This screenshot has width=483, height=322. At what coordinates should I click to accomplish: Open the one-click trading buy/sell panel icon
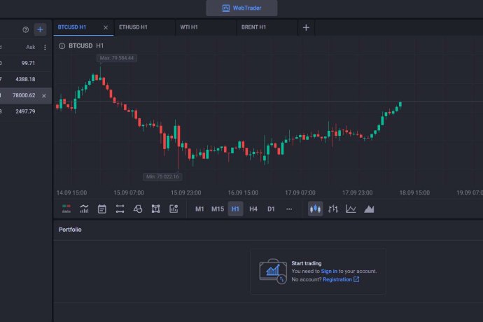[66, 209]
